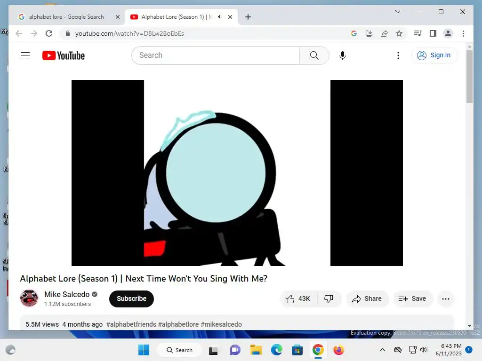
Task: Click the video player to pause
Action: (237, 173)
